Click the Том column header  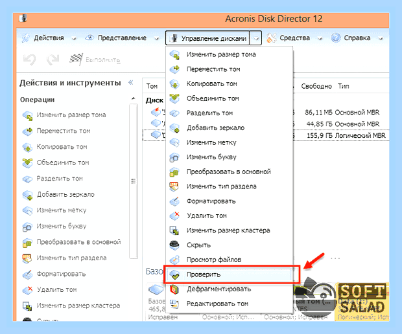coord(152,86)
